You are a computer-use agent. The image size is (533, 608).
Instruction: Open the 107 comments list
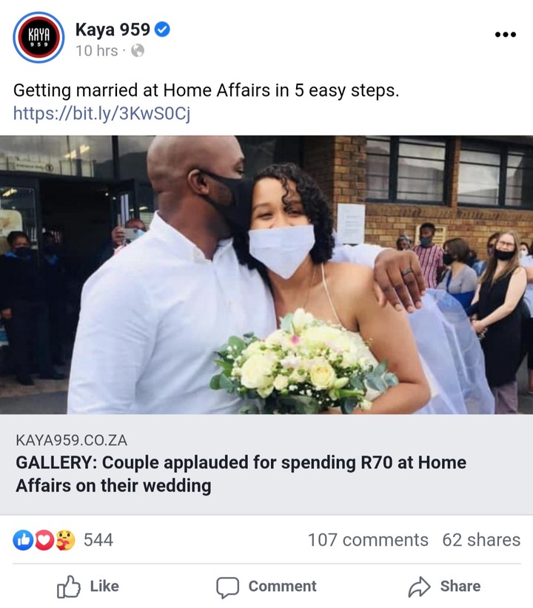[368, 540]
